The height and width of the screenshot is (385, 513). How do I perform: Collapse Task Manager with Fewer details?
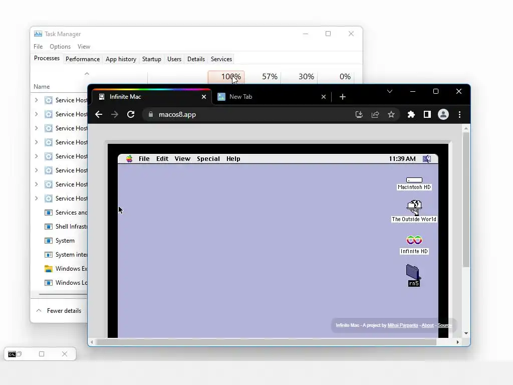[59, 311]
